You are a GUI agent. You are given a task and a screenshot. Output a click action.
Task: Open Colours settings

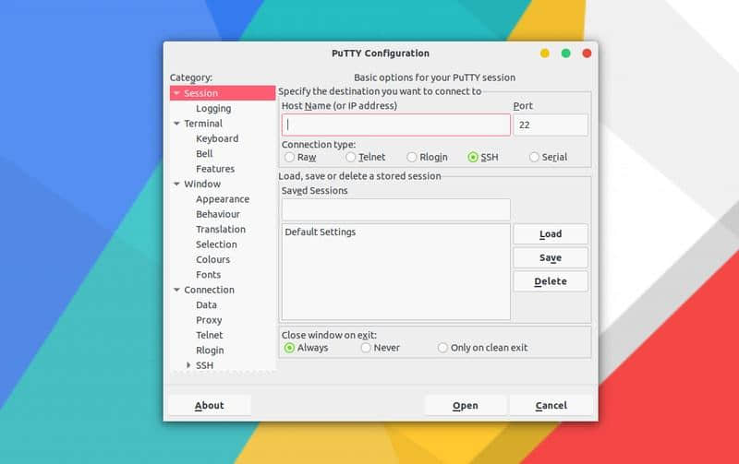213,259
